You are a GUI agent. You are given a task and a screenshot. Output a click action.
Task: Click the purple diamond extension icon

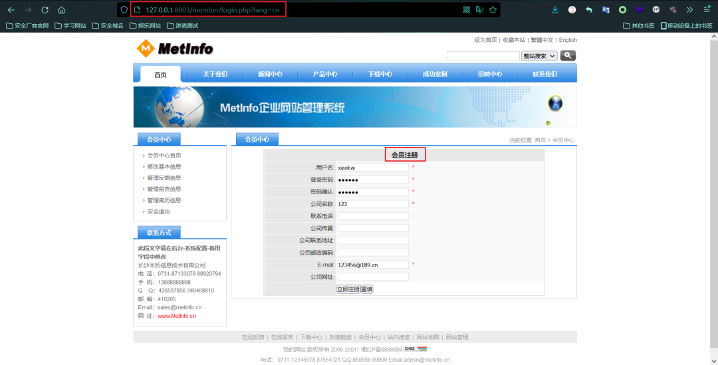pos(640,9)
